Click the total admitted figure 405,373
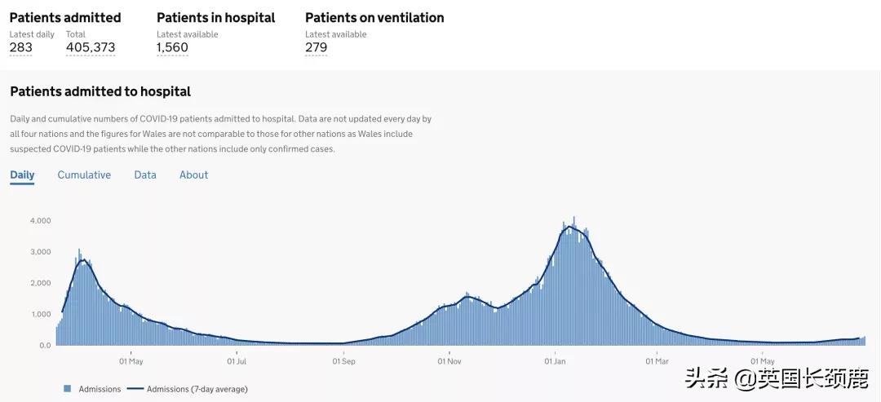Viewport: 881px width, 402px height. coord(91,47)
